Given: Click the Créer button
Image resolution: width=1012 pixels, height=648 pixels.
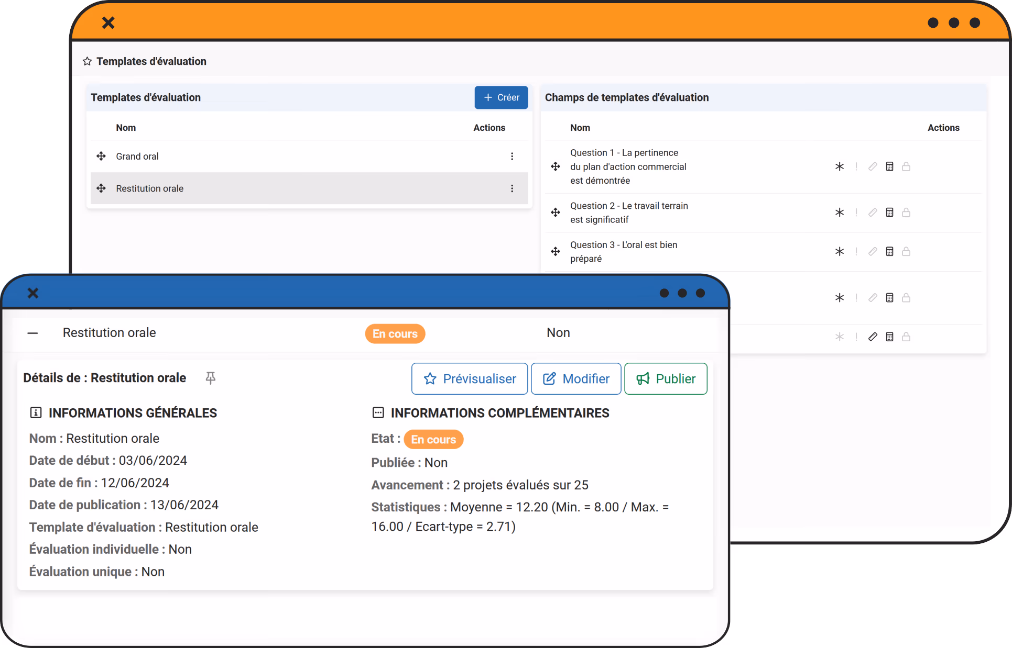Looking at the screenshot, I should coord(501,98).
